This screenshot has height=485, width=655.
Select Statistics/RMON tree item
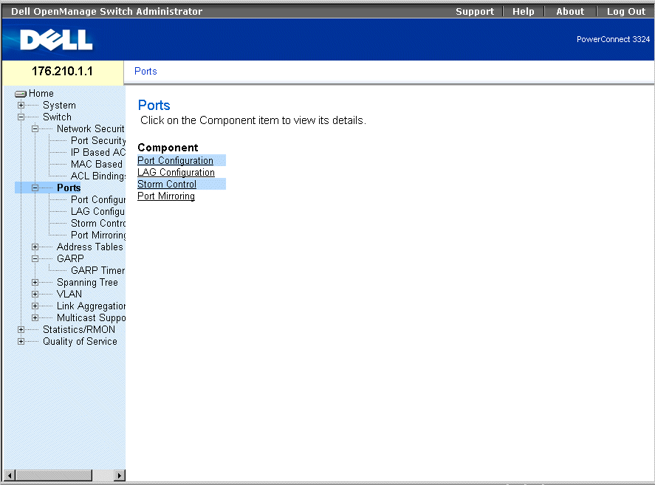pyautogui.click(x=79, y=329)
